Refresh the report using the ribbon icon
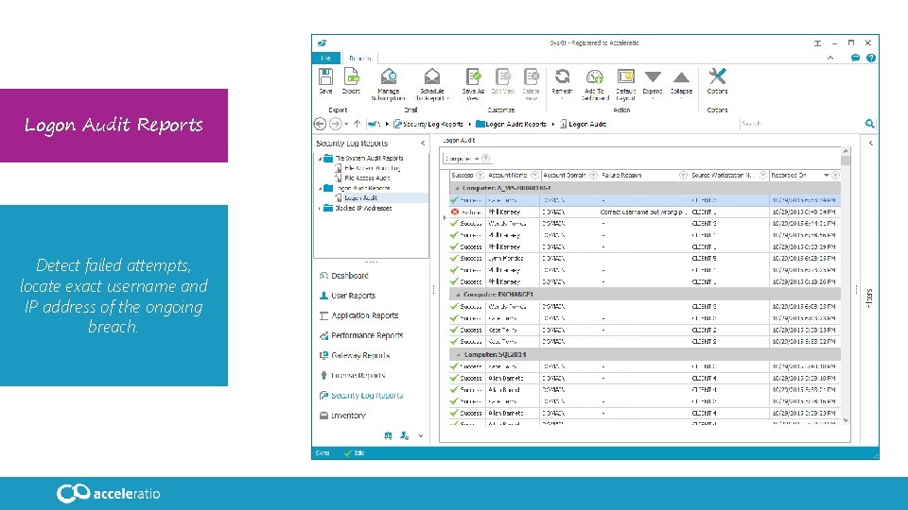908x510 pixels. 562,76
